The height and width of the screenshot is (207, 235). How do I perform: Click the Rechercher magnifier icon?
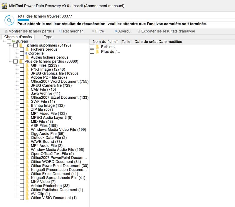61,31
